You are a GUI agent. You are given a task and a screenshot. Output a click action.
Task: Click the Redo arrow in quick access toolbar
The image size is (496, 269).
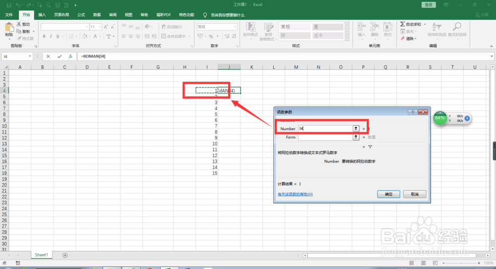29,5
